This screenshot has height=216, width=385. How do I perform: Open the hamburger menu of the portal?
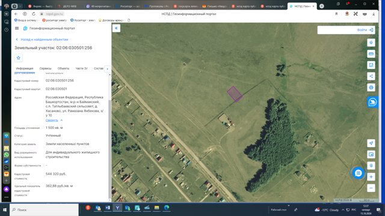click(17, 28)
